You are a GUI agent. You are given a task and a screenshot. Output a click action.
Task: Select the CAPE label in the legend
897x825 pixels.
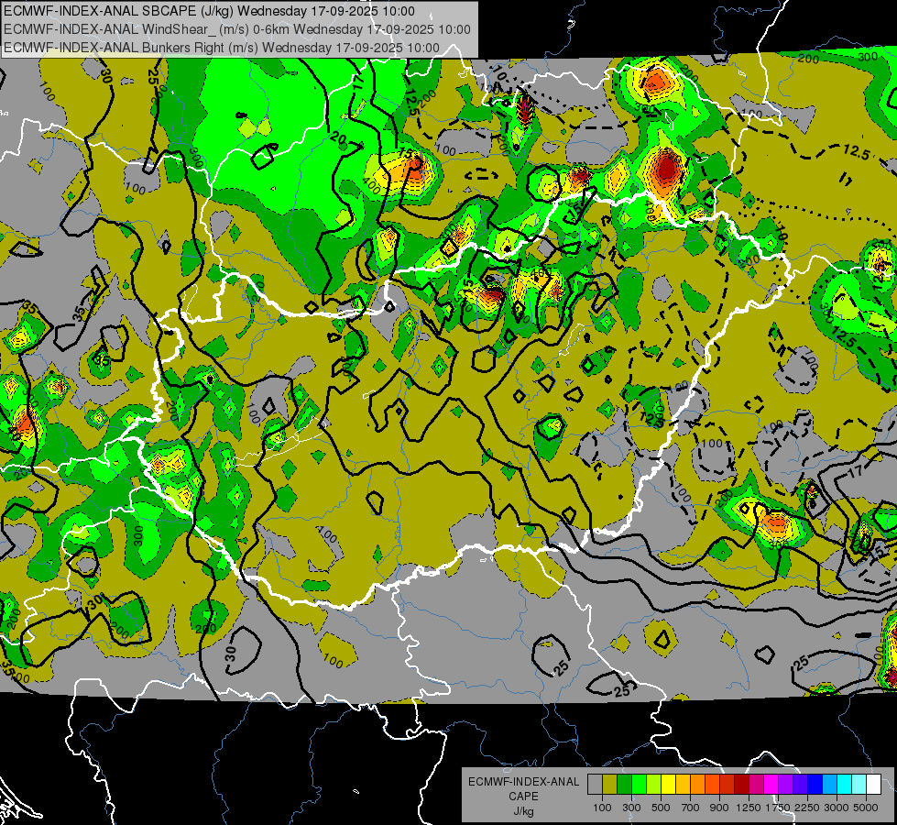click(x=523, y=797)
